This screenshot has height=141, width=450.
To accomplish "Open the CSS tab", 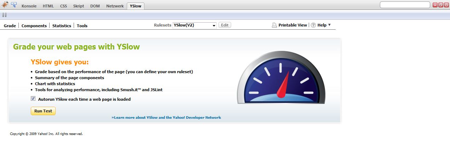I will (x=63, y=6).
